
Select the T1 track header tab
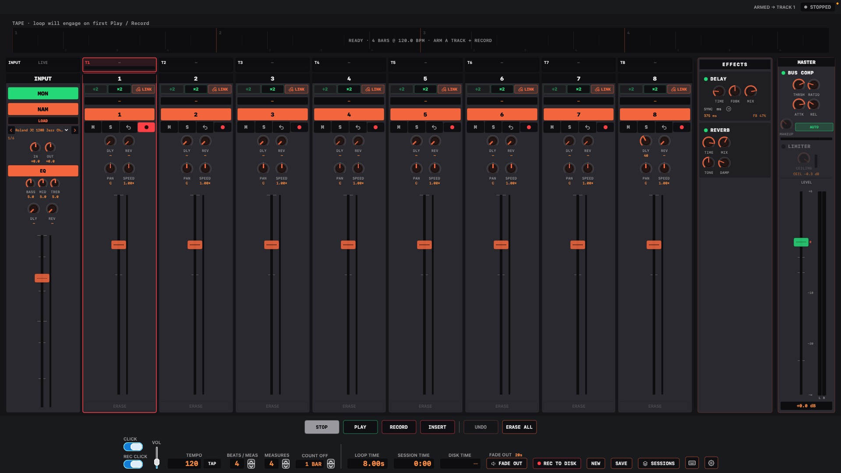120,64
